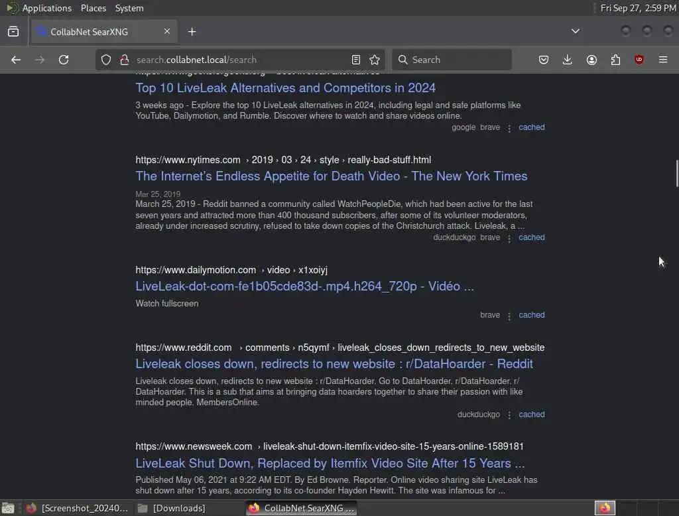The image size is (679, 516).
Task: View site security lock info
Action: coord(125,60)
